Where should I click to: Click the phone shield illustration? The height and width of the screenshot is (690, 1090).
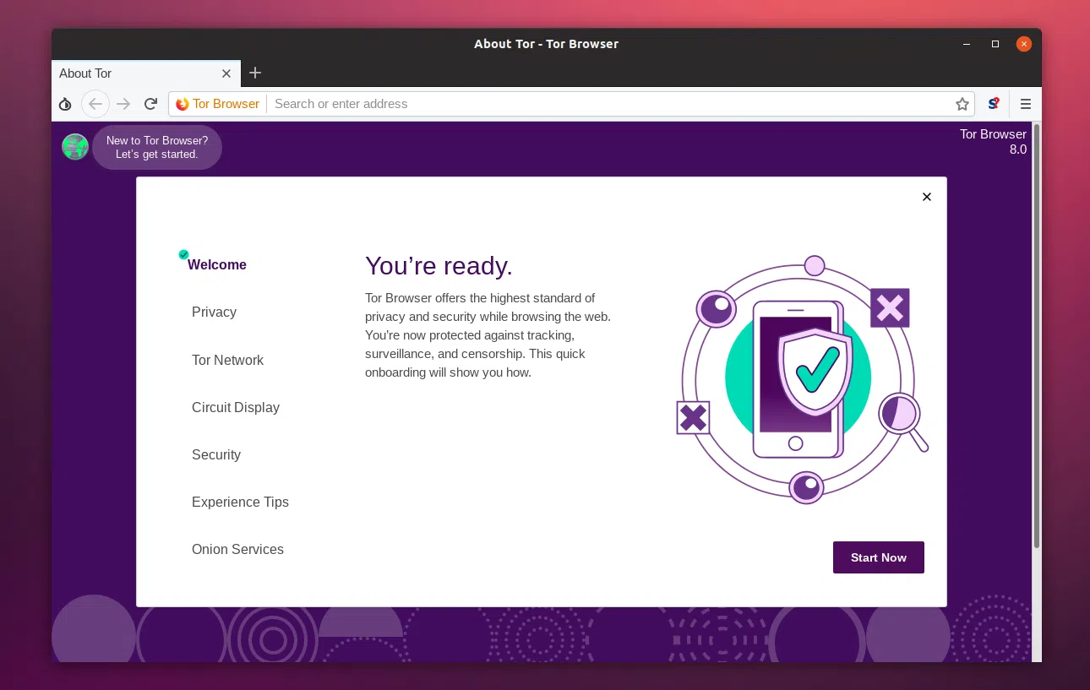point(802,378)
